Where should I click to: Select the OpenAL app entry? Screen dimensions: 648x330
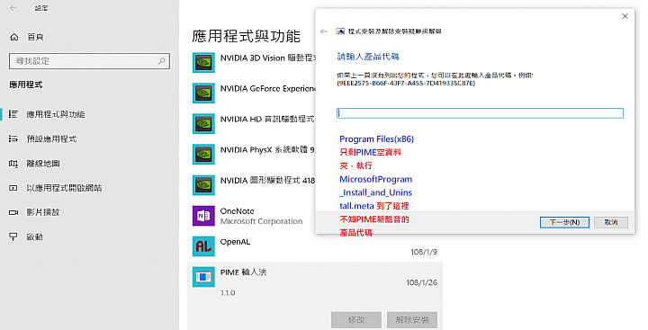point(235,242)
